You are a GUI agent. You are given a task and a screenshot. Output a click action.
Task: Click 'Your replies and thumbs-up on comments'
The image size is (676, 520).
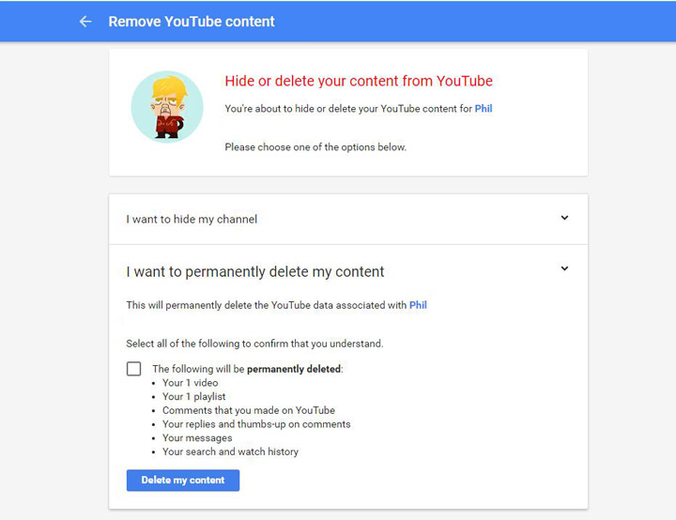(256, 424)
